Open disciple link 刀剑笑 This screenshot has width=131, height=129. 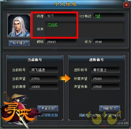click(52, 25)
